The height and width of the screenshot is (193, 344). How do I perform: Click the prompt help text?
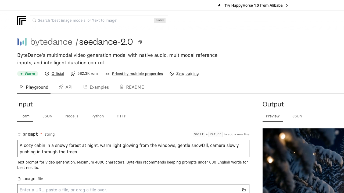click(x=132, y=165)
